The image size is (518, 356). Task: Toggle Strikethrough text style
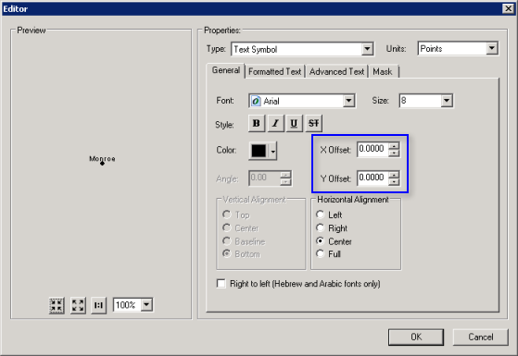click(x=313, y=123)
